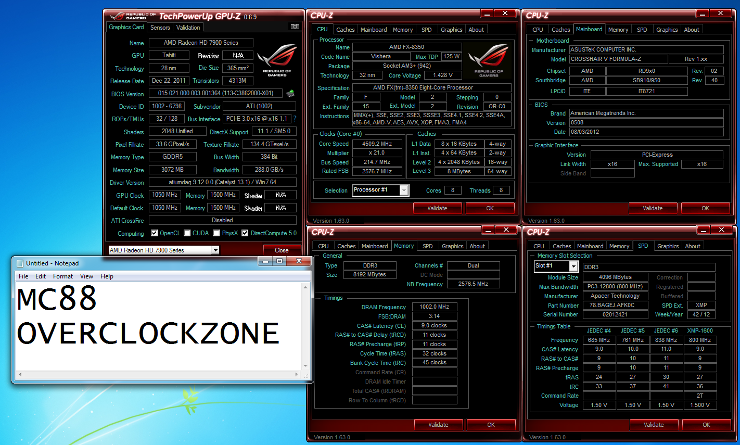Click Validate in CPU-Z Memory window
The height and width of the screenshot is (445, 740).
(438, 425)
